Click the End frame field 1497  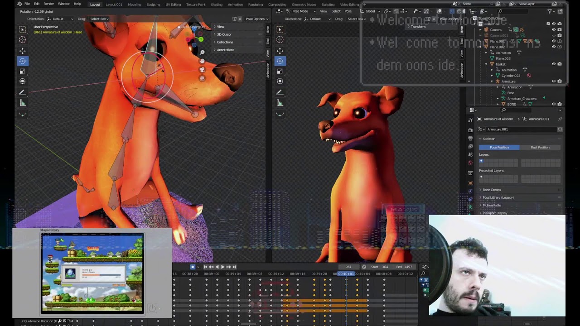click(x=404, y=267)
